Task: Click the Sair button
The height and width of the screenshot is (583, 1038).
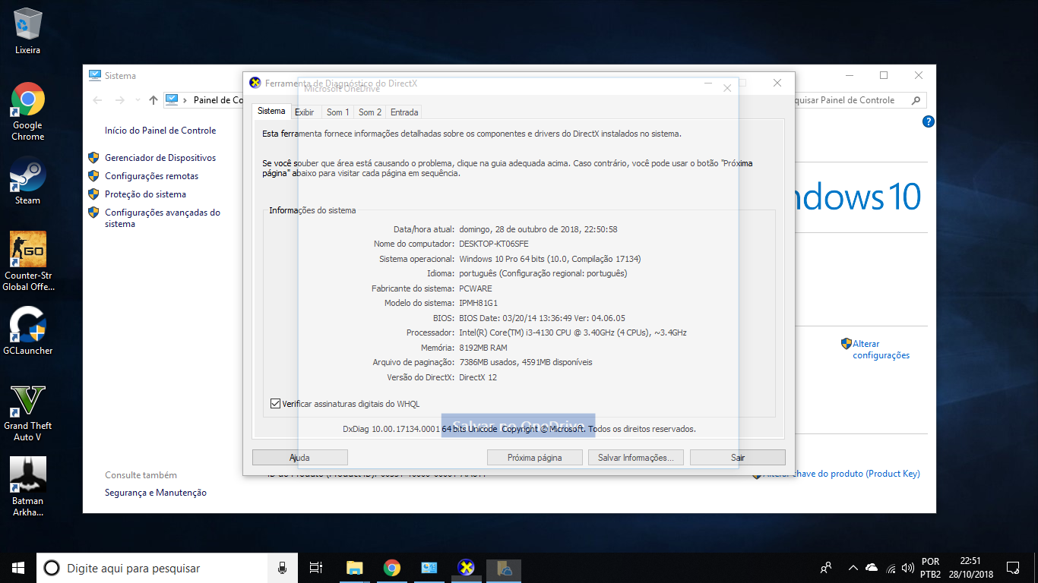Action: (738, 458)
